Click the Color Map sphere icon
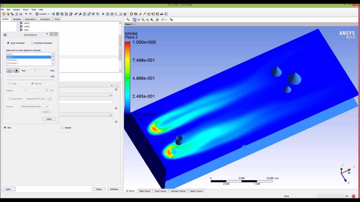The height and width of the screenshot is (202, 360). point(98,14)
